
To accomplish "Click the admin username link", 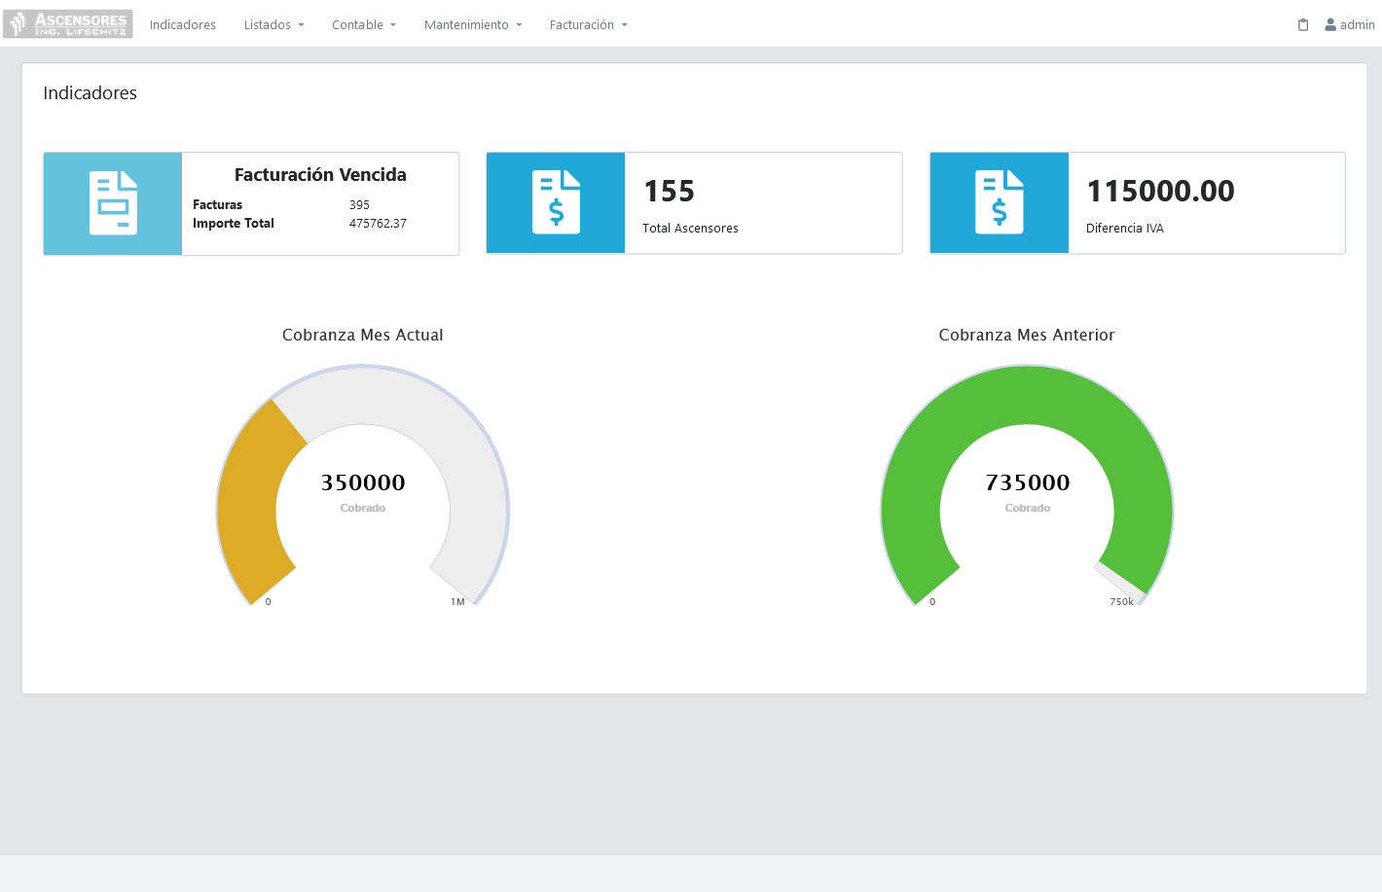I will 1357,25.
